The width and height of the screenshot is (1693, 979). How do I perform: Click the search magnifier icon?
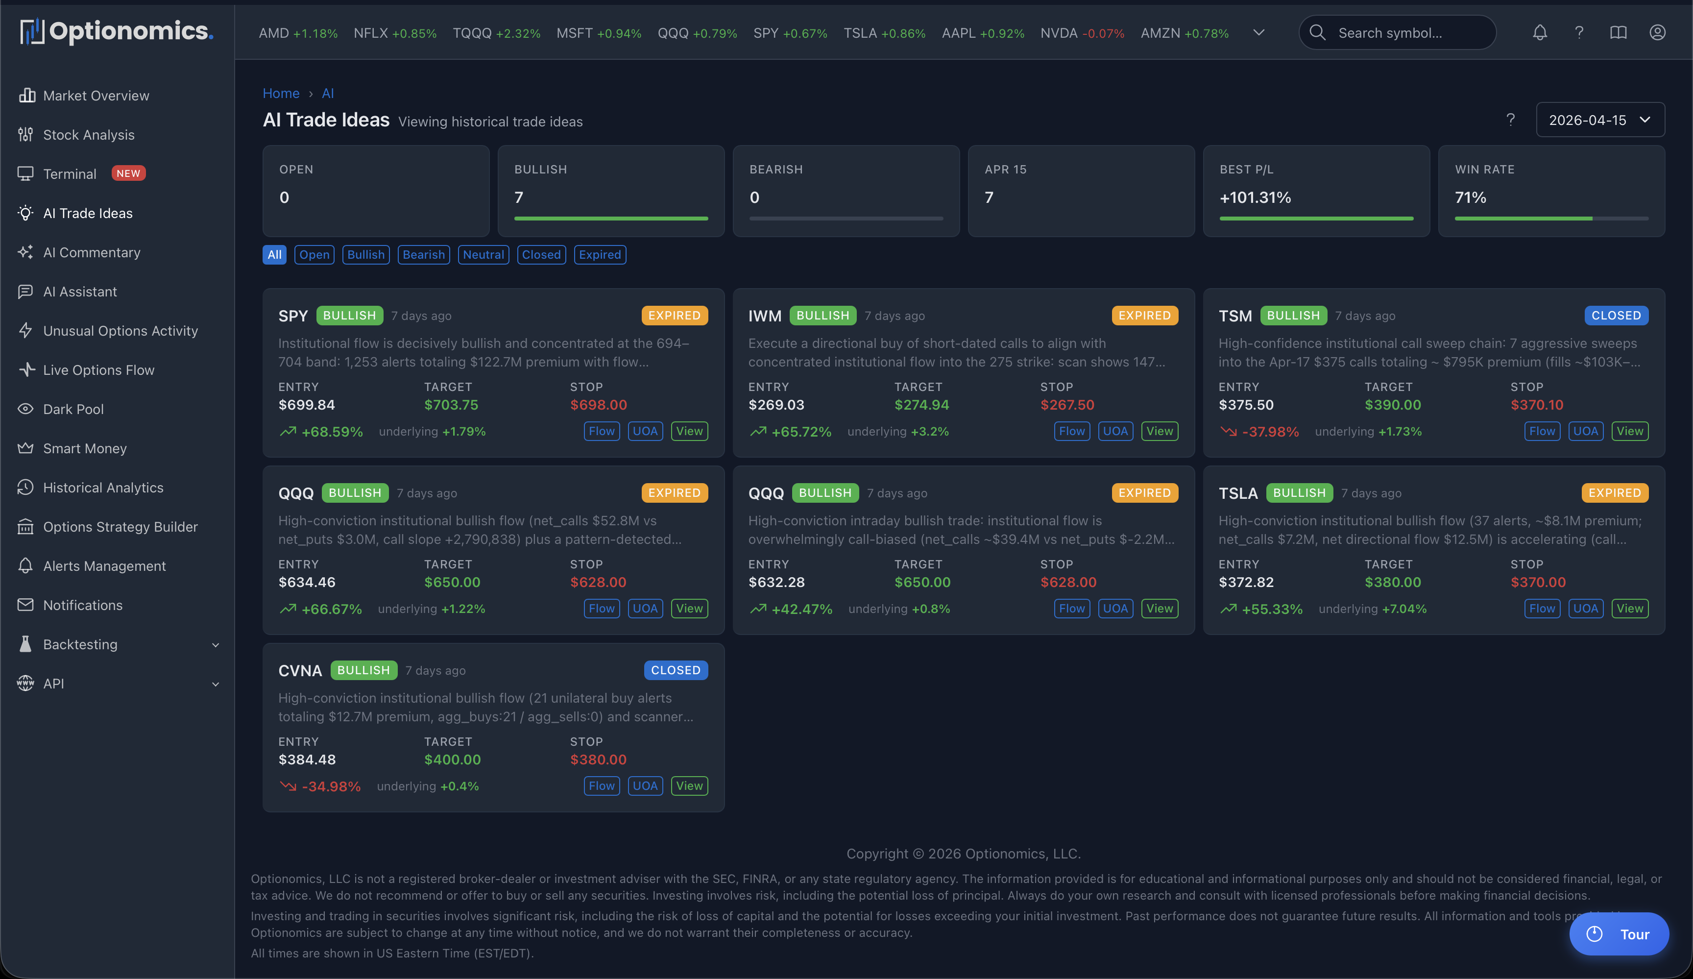tap(1317, 32)
